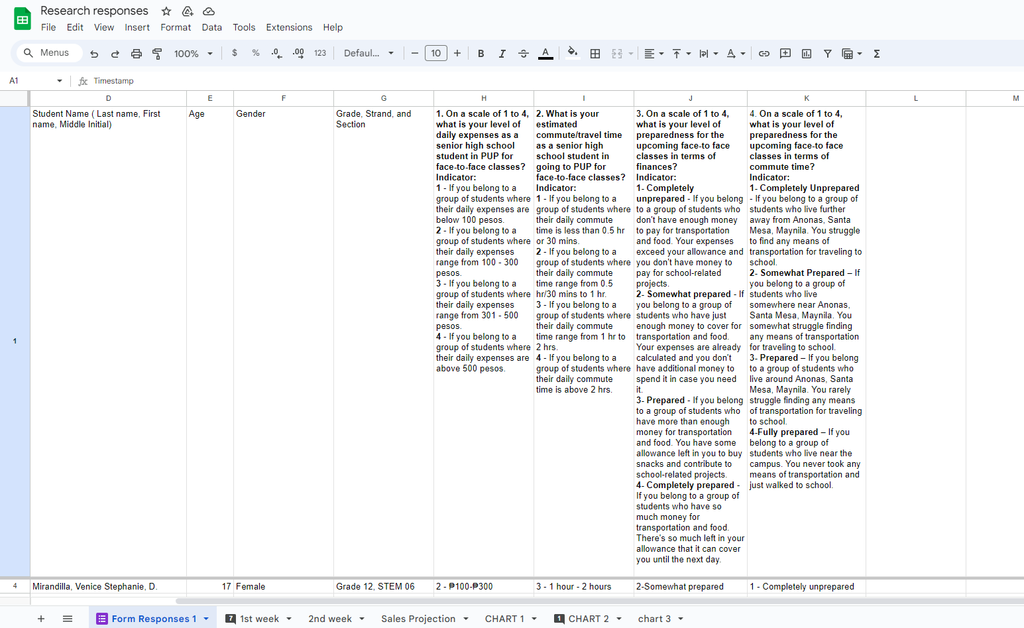Open the Tools menu

(244, 27)
